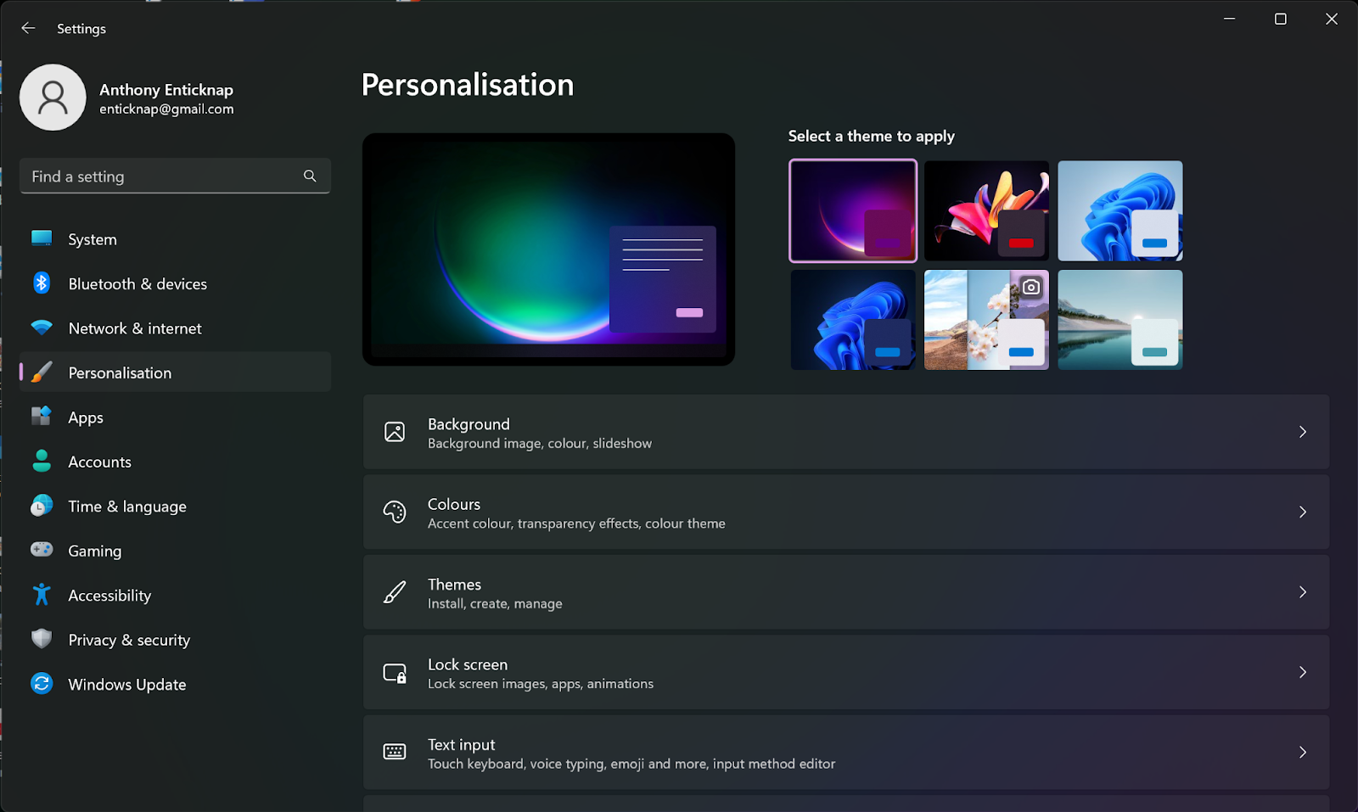Click the Background picture icon
The image size is (1358, 812).
(395, 432)
